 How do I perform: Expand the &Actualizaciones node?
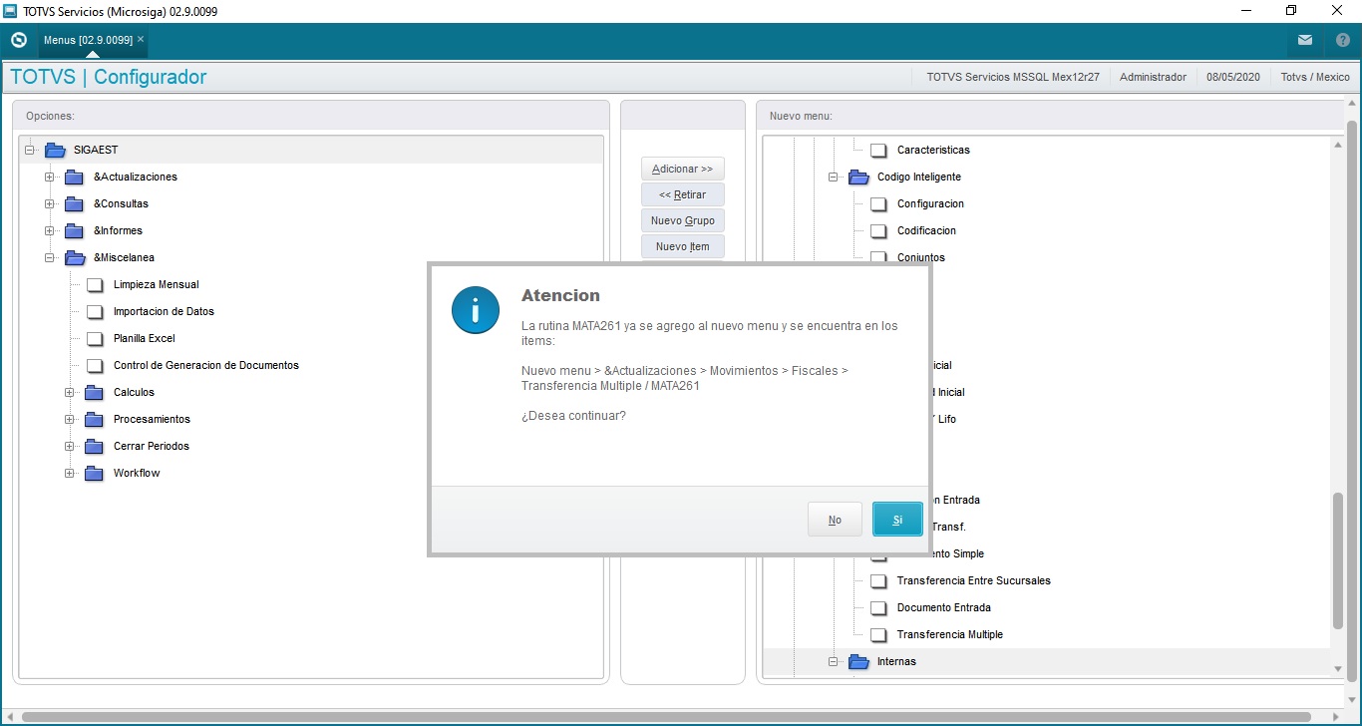(x=49, y=177)
